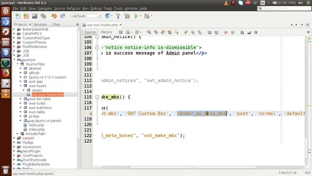Click the Uncomment icon in editor toolbar
Viewport: 312px width, 176px height.
click(249, 32)
